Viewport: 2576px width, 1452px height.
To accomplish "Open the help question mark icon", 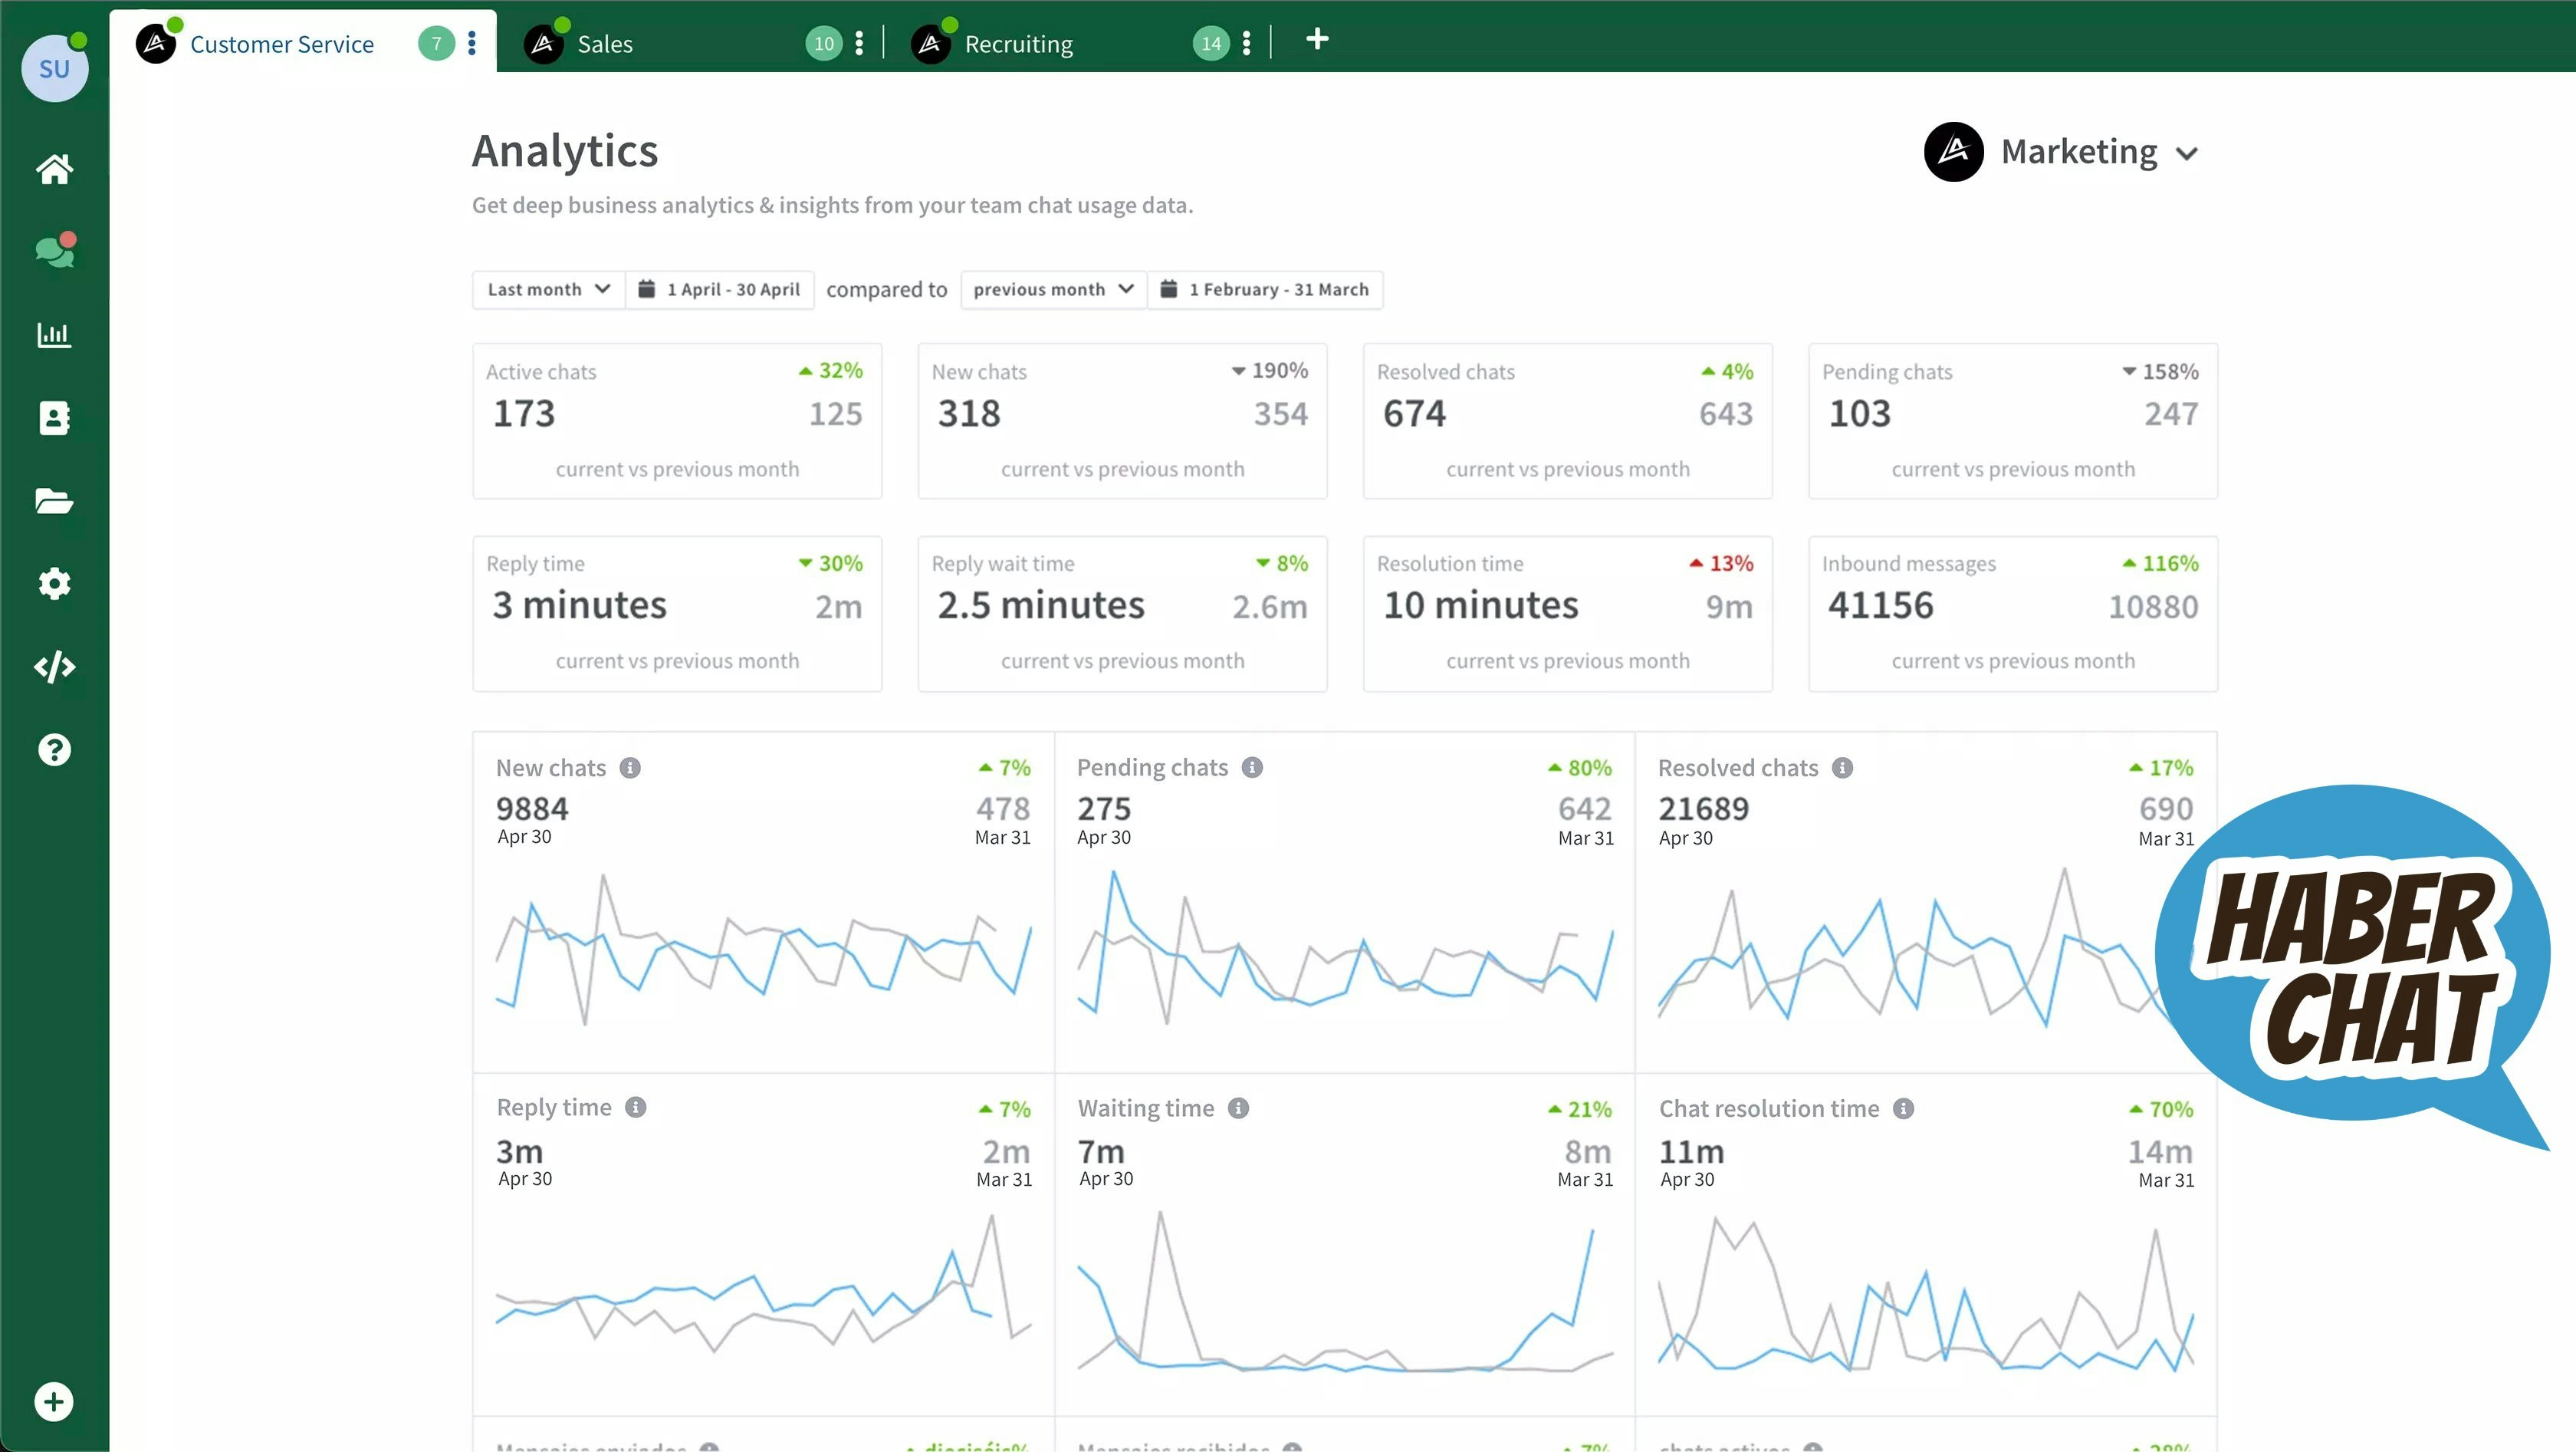I will pyautogui.click(x=54, y=749).
